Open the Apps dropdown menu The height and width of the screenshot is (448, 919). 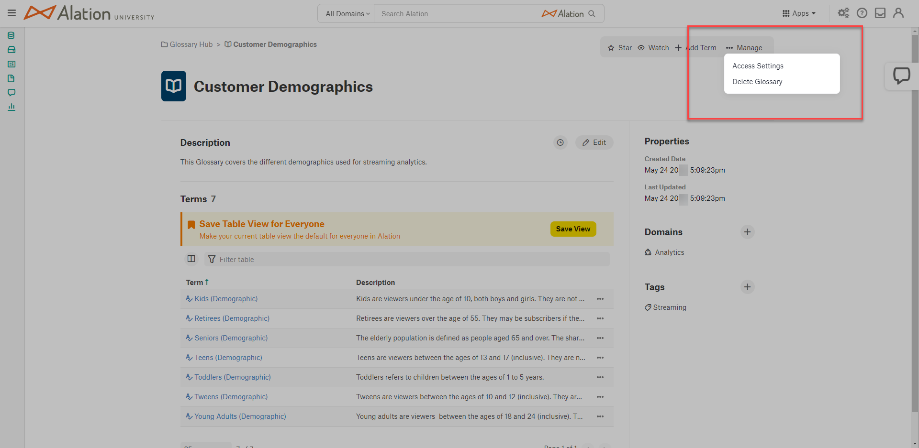pyautogui.click(x=799, y=13)
